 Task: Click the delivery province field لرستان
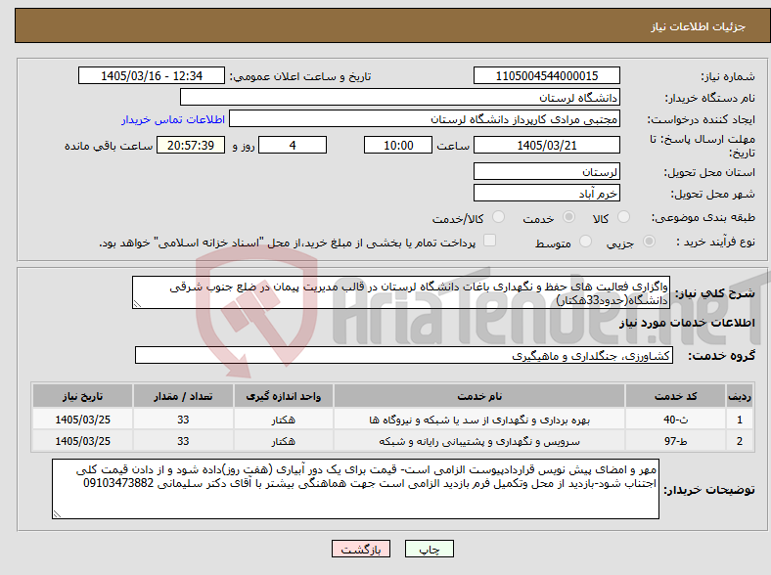(x=547, y=171)
